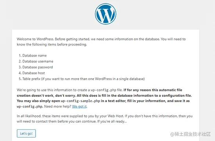The image size is (215, 141).
Task: Open the We got it help link
Action: click(x=79, y=106)
